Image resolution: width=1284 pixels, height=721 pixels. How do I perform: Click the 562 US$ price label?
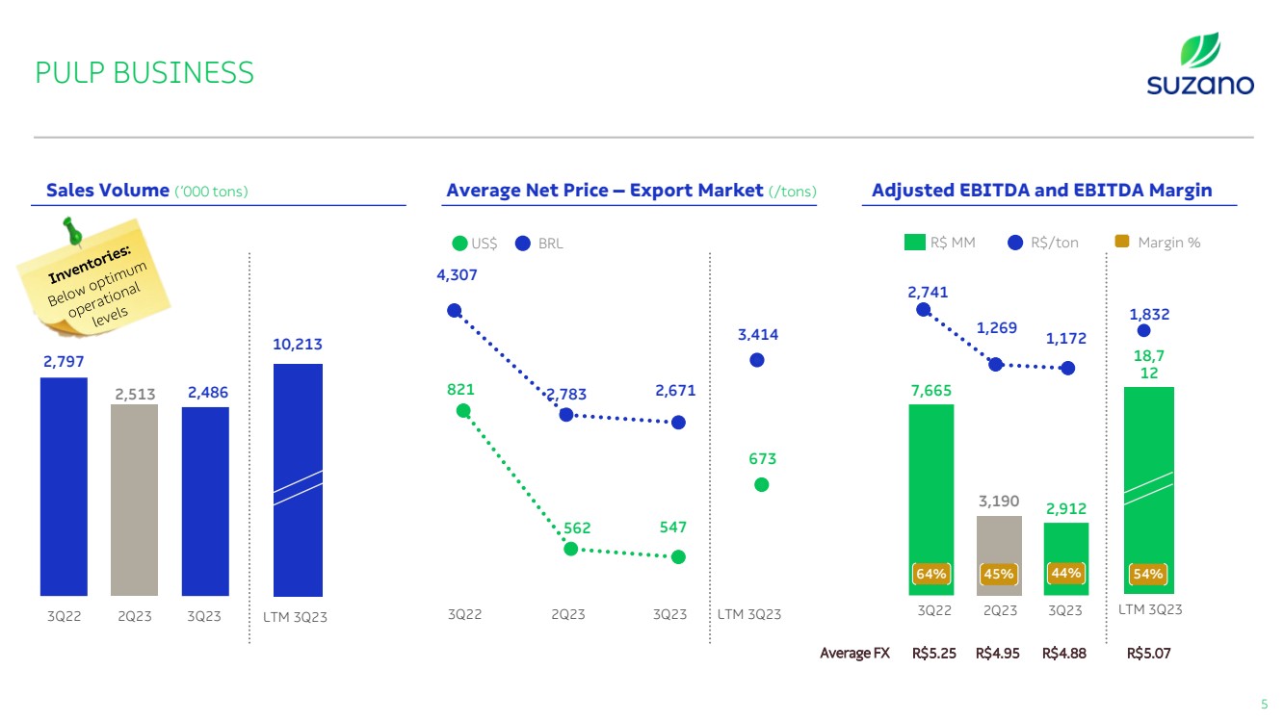576,528
